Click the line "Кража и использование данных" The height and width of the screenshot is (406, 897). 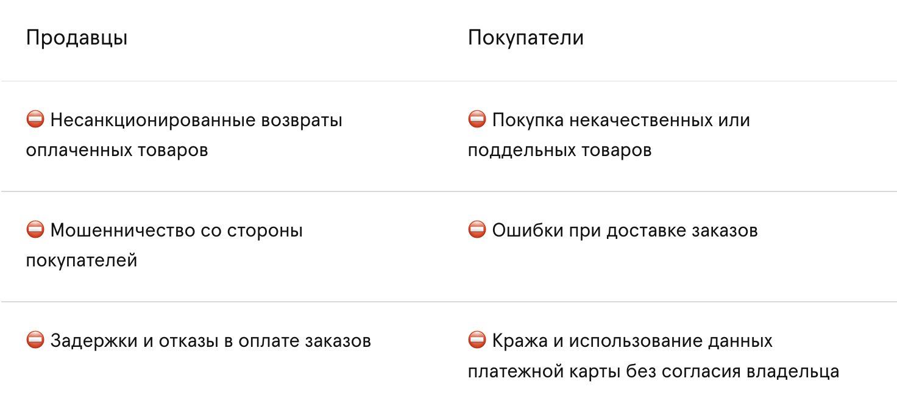click(x=632, y=341)
